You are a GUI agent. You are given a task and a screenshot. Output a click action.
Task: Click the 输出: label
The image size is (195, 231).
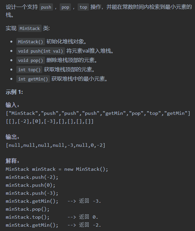pyautogui.click(x=12, y=137)
